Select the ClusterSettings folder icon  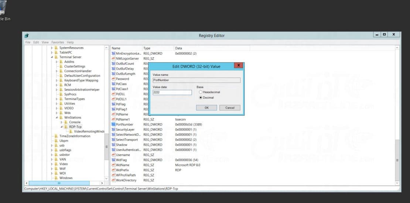pyautogui.click(x=61, y=66)
